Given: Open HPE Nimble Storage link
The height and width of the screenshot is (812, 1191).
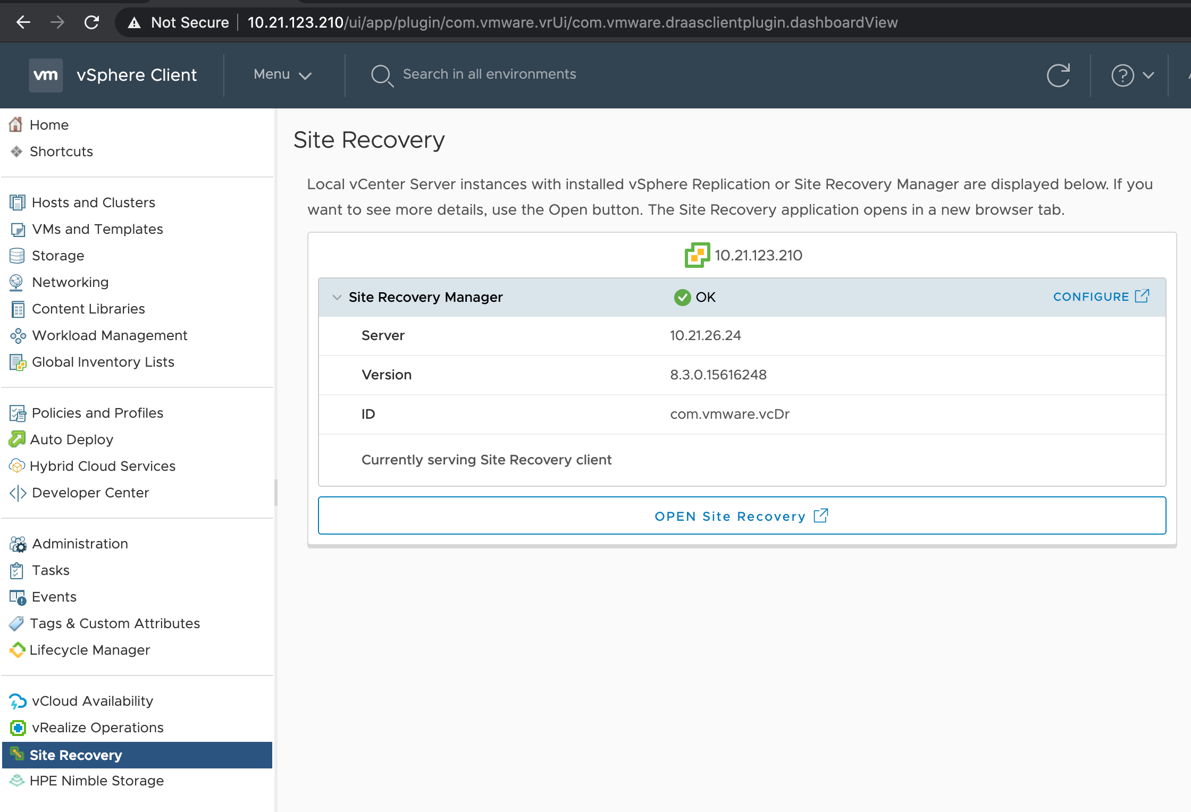Looking at the screenshot, I should pyautogui.click(x=97, y=781).
